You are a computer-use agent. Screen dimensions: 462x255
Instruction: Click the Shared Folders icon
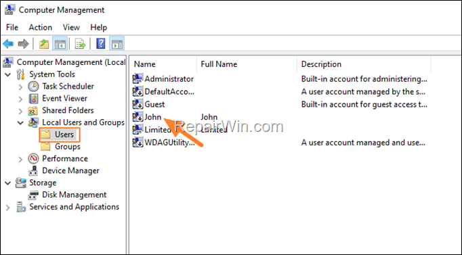(x=33, y=110)
